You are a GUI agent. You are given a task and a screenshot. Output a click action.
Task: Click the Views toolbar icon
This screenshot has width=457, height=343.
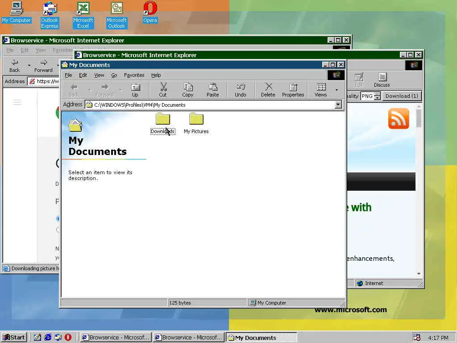point(321,90)
